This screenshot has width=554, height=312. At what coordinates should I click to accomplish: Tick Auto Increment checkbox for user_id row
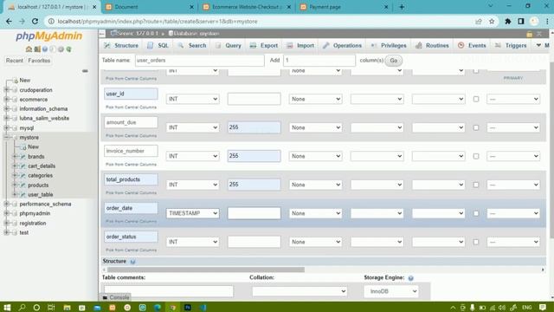point(476,99)
